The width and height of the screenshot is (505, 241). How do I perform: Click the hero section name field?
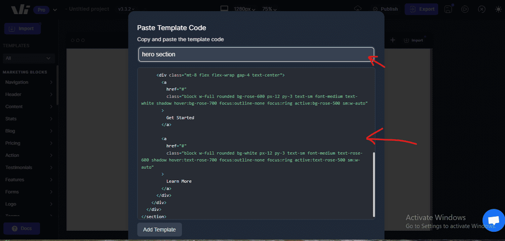coord(256,55)
